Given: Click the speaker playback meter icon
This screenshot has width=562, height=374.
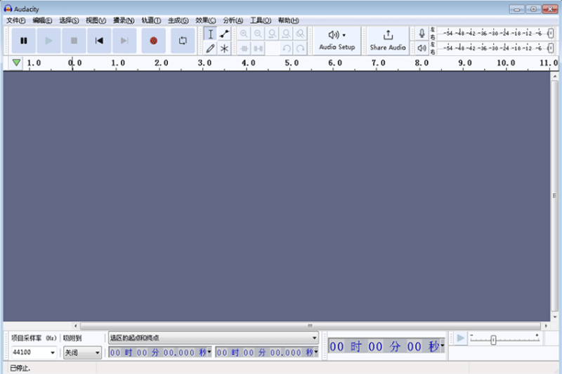Looking at the screenshot, I should coord(422,48).
